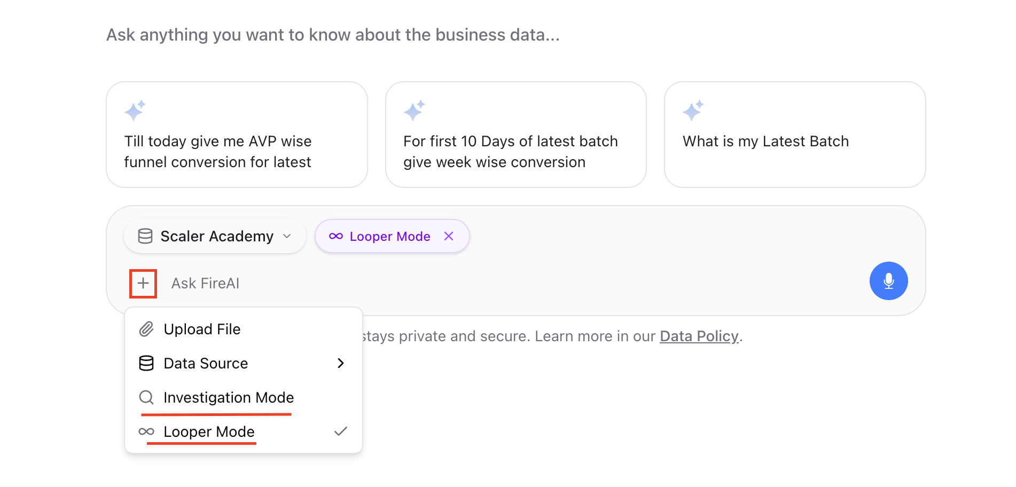Remove Looper Mode chip with the X
Viewport: 1016px width, 487px height.
click(449, 236)
